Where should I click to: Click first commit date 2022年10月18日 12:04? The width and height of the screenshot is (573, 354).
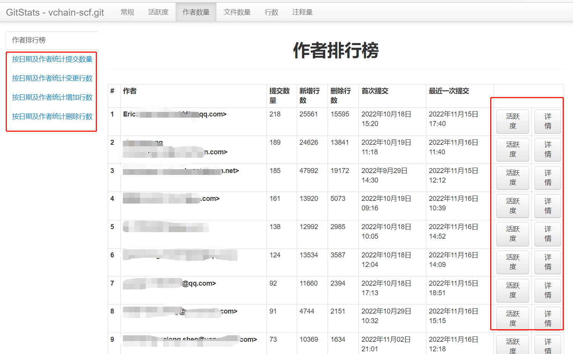pyautogui.click(x=386, y=260)
